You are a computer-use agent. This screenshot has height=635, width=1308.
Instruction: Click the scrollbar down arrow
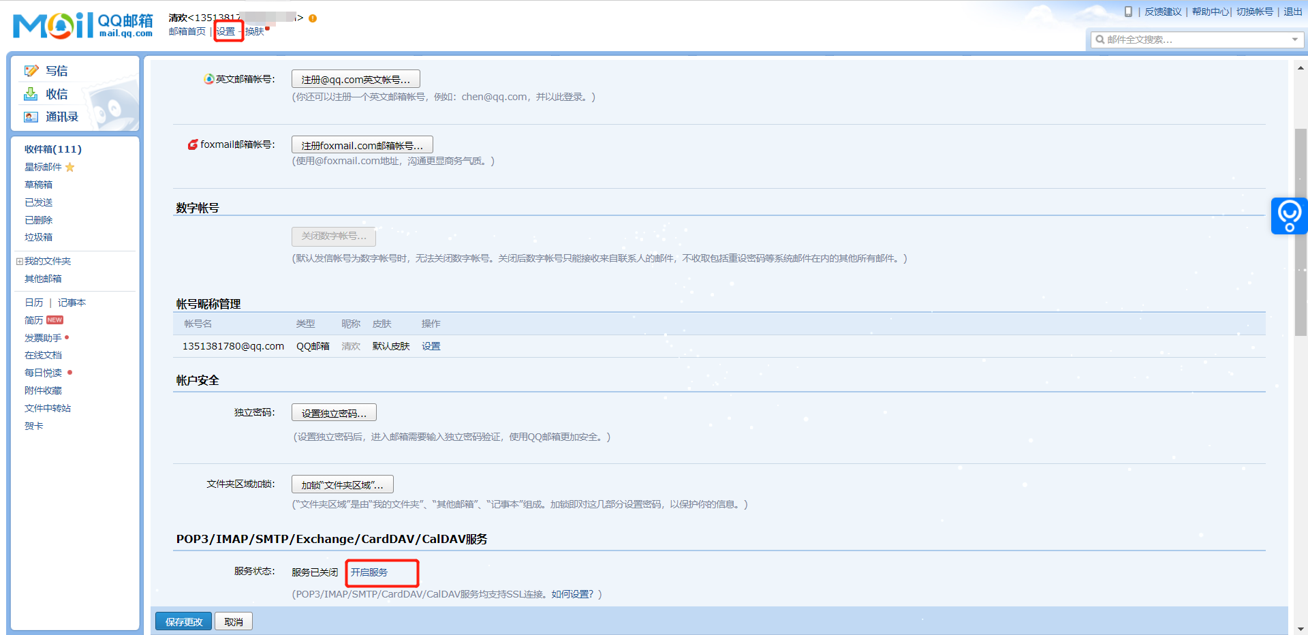click(1301, 628)
